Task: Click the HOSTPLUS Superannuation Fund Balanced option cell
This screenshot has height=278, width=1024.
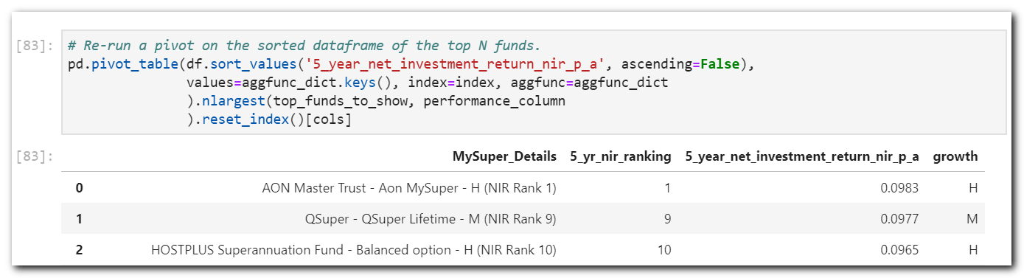Action: point(354,250)
